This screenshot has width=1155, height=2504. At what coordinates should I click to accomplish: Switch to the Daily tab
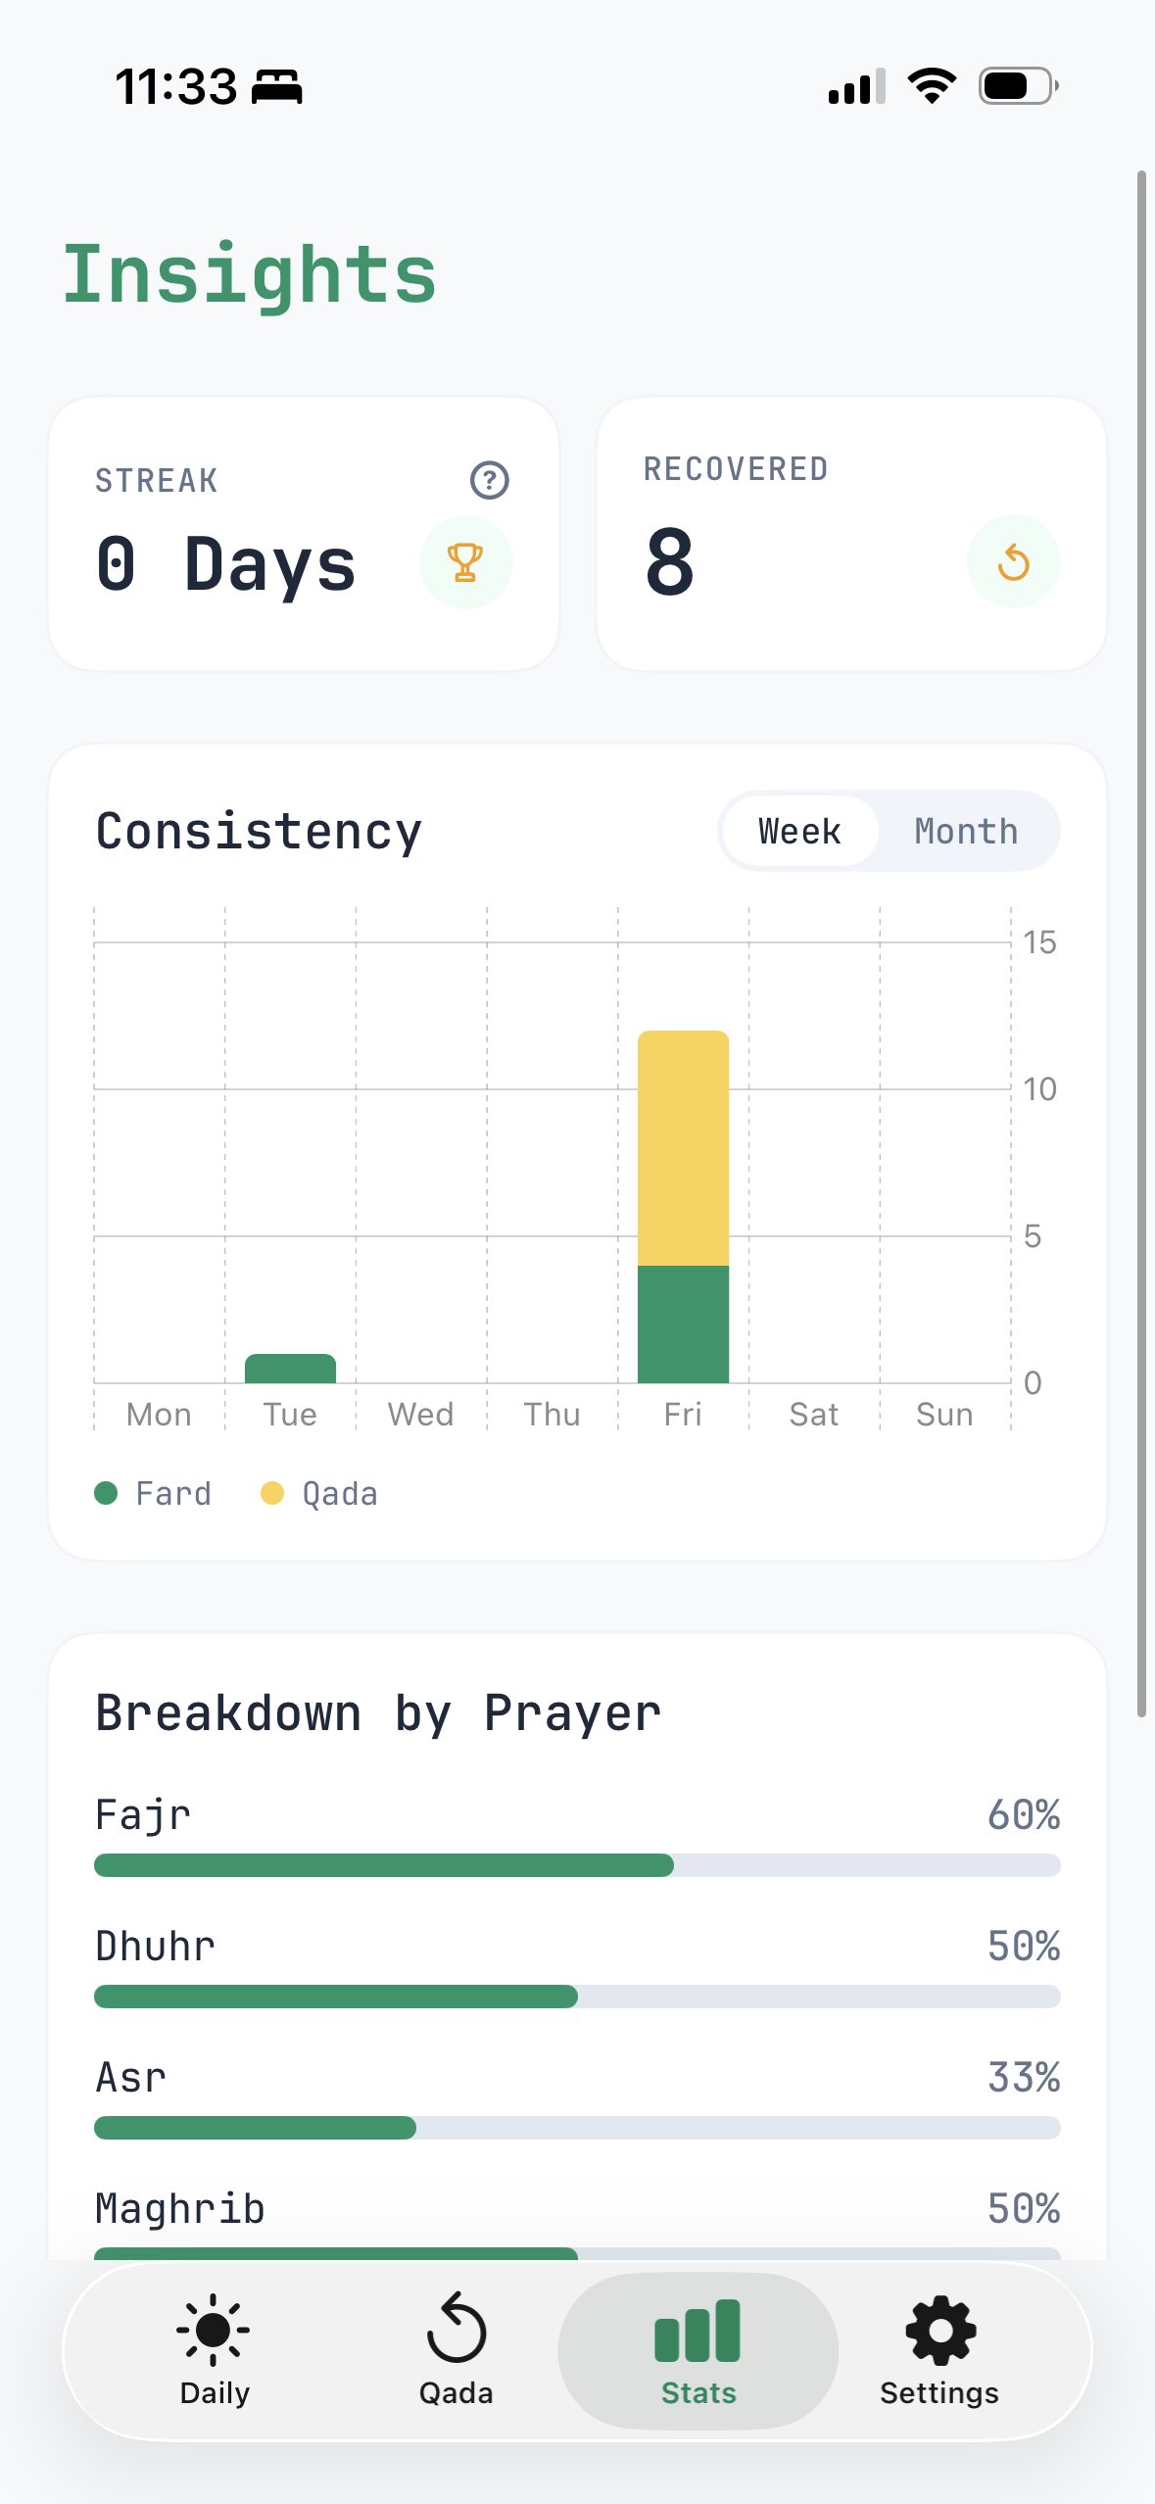pos(214,2351)
